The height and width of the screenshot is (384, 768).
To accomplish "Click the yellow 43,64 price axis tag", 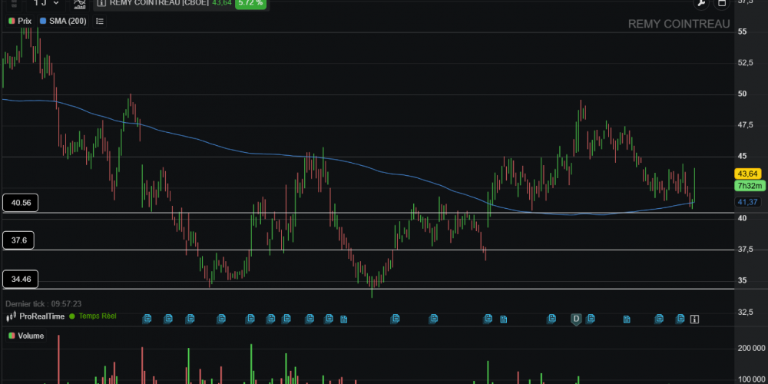I will pyautogui.click(x=748, y=174).
